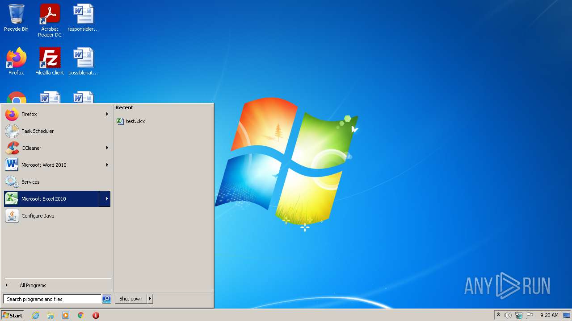This screenshot has height=321, width=572.
Task: Launch CCleaner from the Start menu
Action: click(57, 148)
